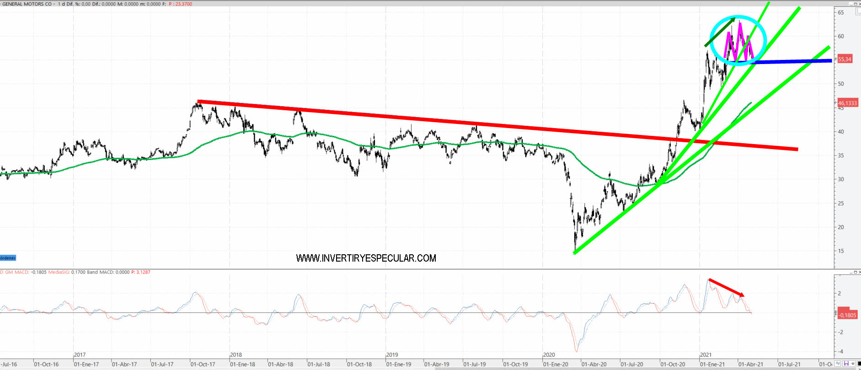Maximize the MACD indicator pane
Image resolution: width=861 pixels, height=370 pixels.
point(856,272)
